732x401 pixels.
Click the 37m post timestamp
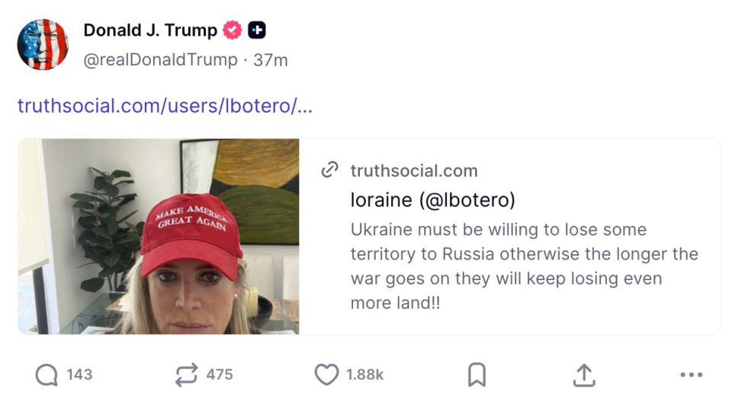click(x=271, y=59)
